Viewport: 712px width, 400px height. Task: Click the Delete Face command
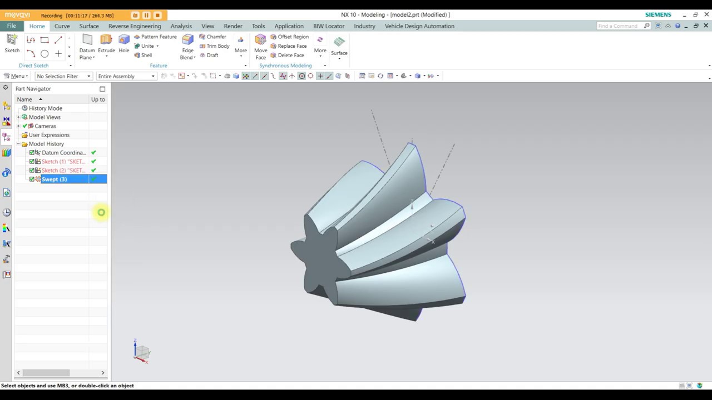pyautogui.click(x=287, y=55)
